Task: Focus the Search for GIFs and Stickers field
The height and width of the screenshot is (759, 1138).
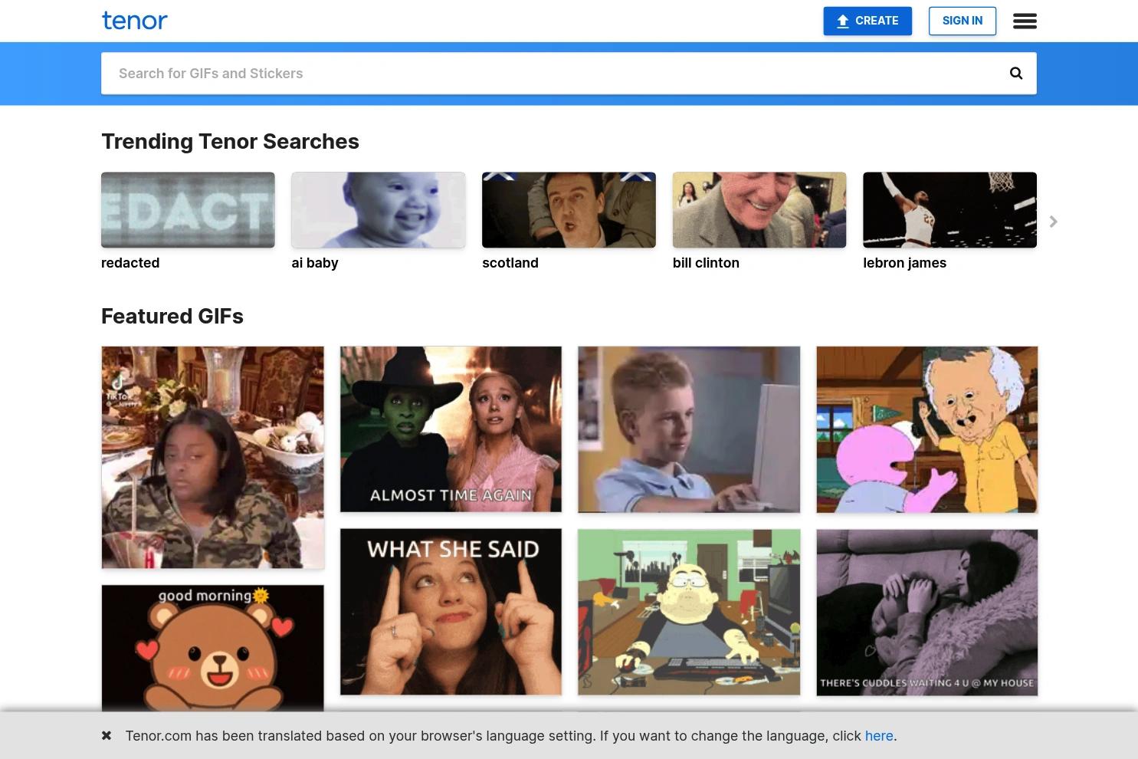Action: pyautogui.click(x=569, y=74)
